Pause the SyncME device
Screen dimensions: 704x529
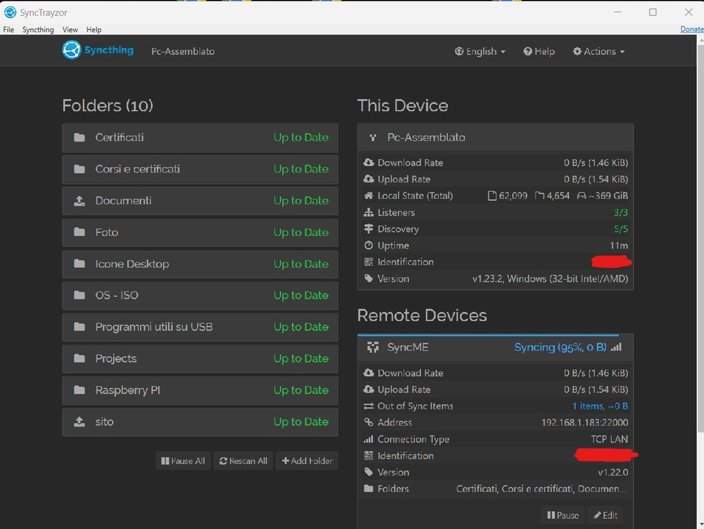pyautogui.click(x=562, y=515)
